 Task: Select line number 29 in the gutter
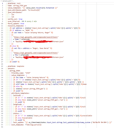coord(2,66)
